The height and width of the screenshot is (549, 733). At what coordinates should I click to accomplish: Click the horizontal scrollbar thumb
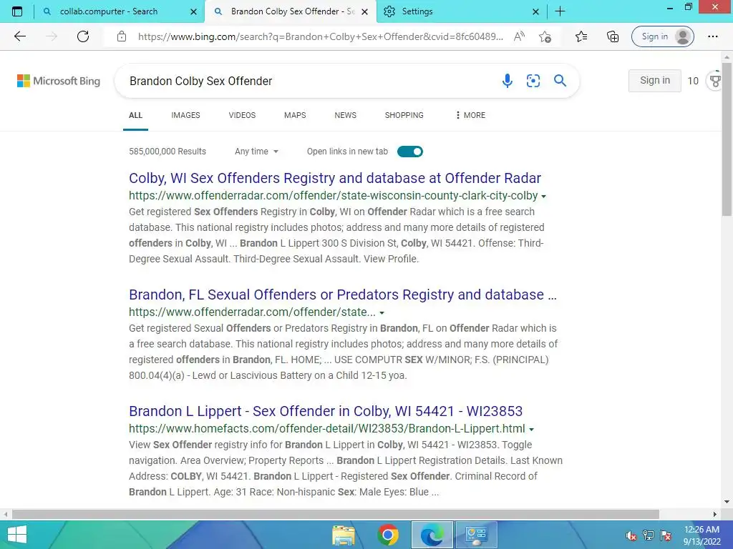coord(336,515)
